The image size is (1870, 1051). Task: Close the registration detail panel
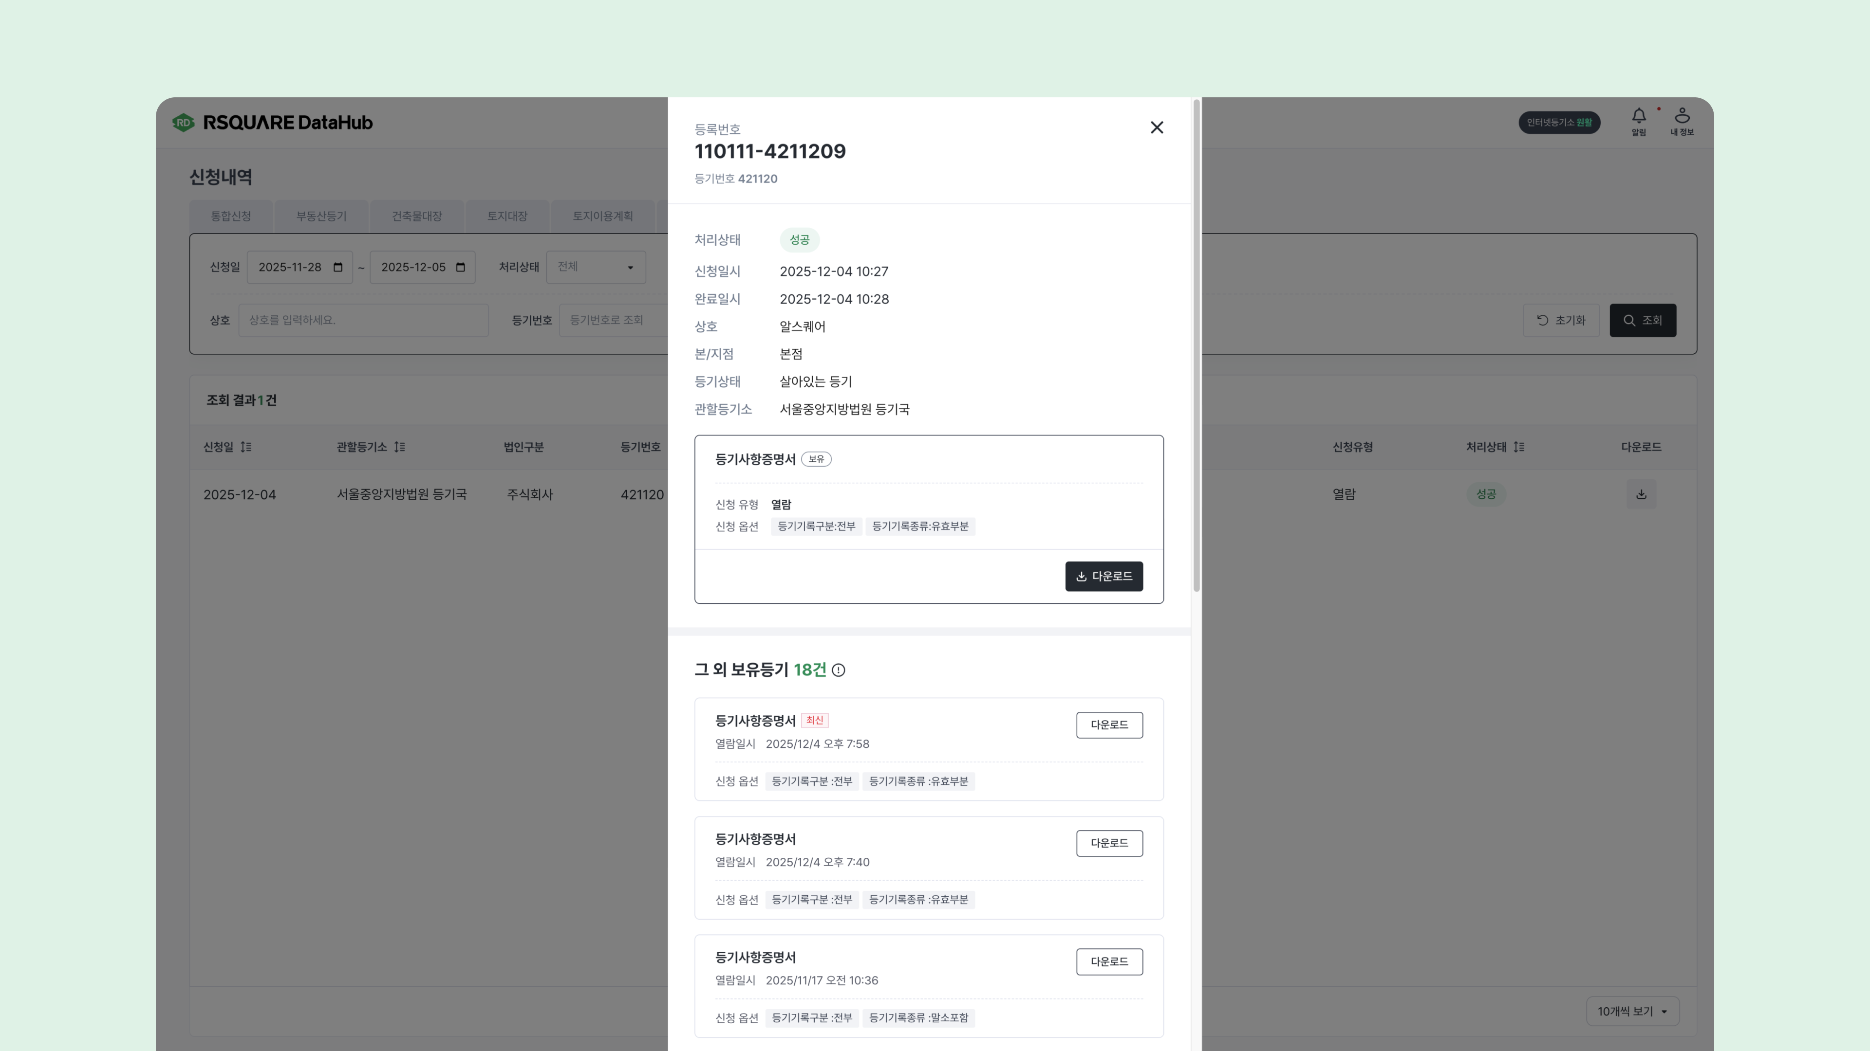click(1157, 127)
